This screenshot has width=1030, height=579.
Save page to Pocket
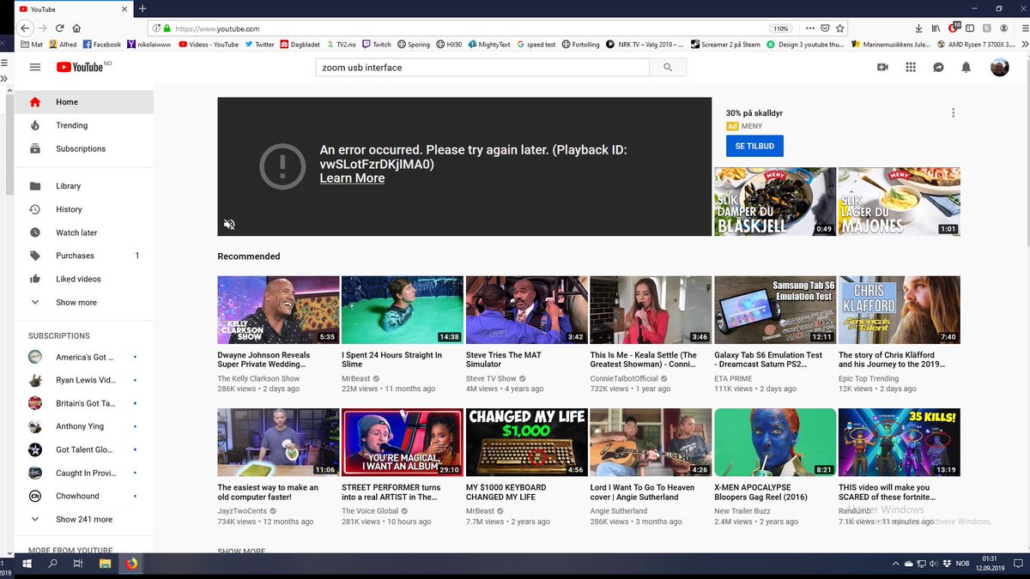tap(825, 28)
